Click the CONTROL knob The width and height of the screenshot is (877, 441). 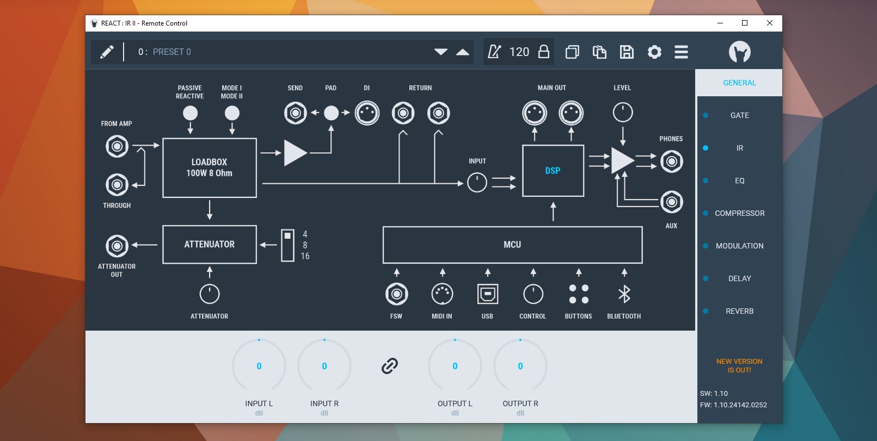pyautogui.click(x=533, y=294)
